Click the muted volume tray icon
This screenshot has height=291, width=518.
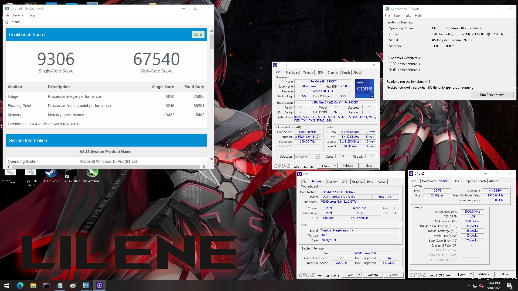click(482, 286)
